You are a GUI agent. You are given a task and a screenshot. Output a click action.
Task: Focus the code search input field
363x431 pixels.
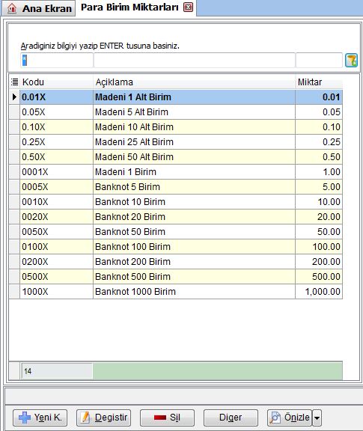[57, 60]
